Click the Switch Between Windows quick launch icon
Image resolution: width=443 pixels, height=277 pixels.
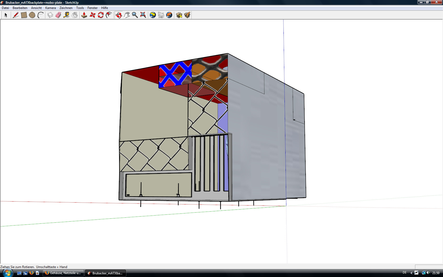(x=25, y=273)
